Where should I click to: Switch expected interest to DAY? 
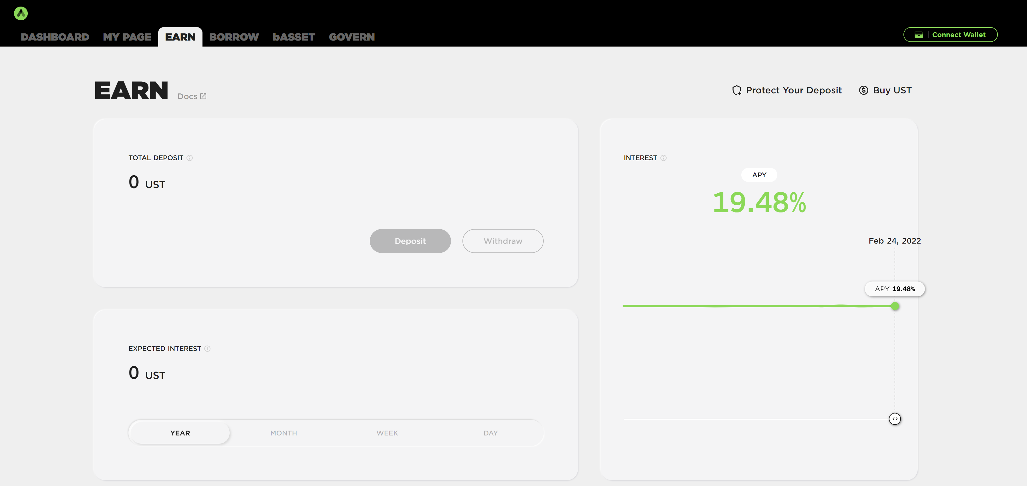point(490,433)
